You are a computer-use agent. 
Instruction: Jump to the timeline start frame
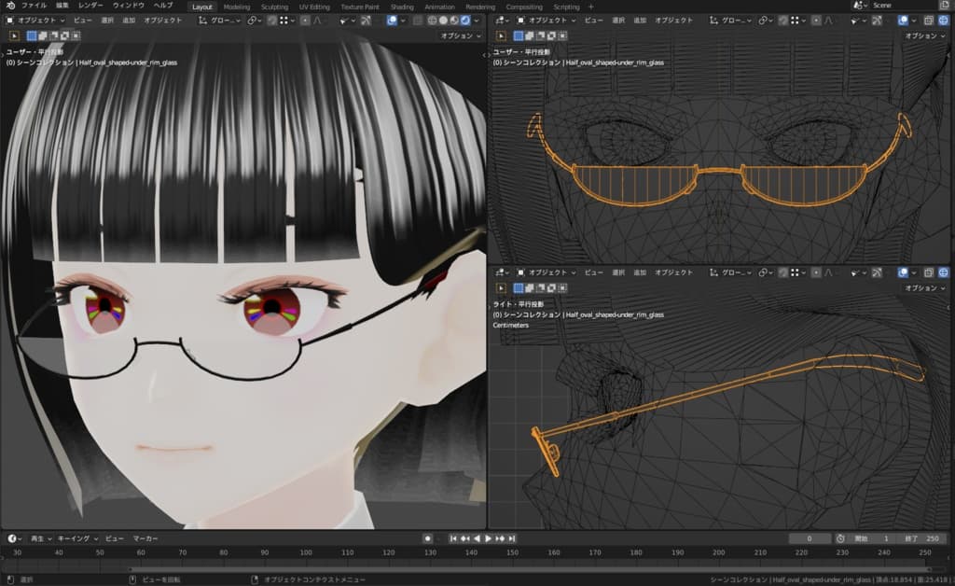pos(453,538)
